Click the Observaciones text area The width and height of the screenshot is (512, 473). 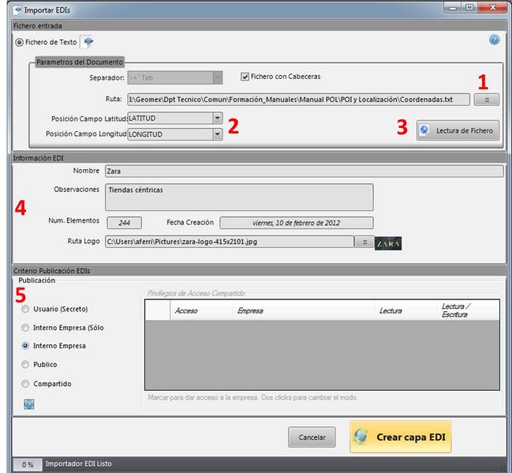tap(238, 197)
